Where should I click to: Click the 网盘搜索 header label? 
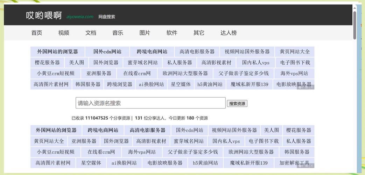click(x=107, y=17)
